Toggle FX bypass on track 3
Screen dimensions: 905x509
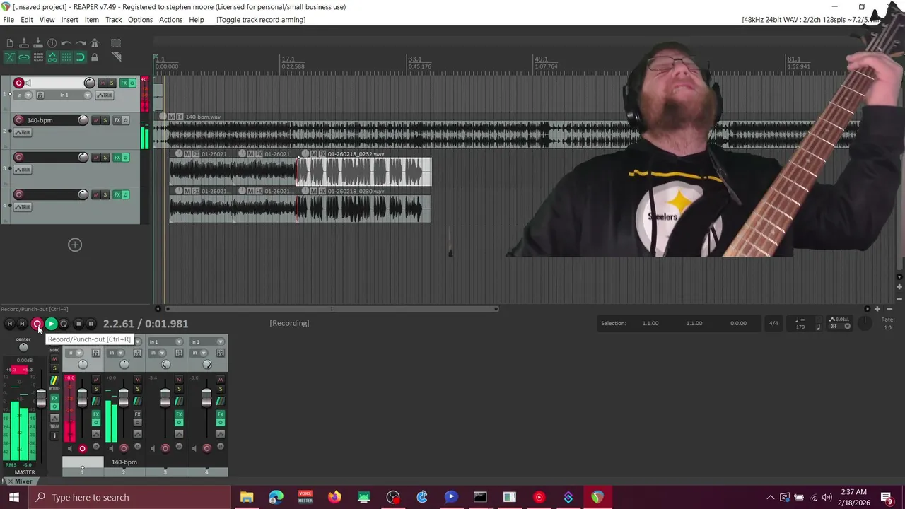click(127, 158)
